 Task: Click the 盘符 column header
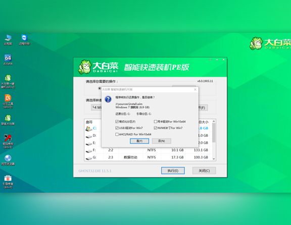89,122
